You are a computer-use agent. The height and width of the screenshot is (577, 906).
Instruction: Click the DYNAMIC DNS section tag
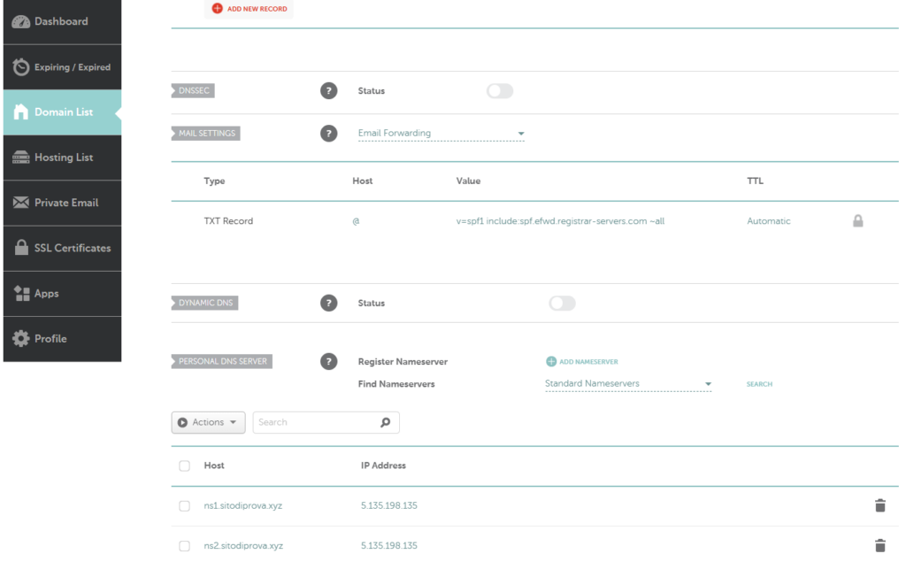[x=204, y=303]
